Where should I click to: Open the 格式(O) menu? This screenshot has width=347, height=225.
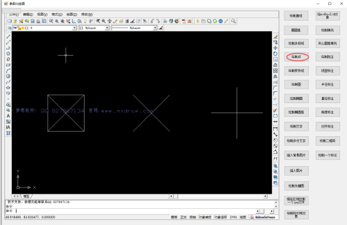pos(57,14)
